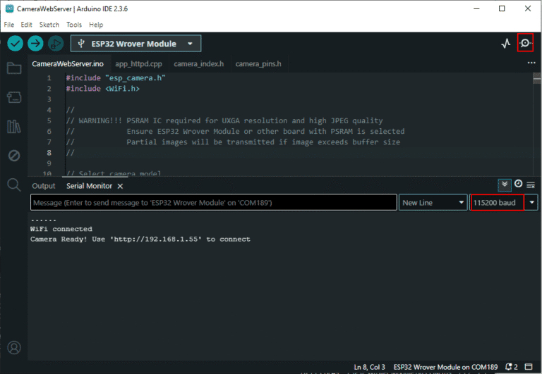Clear the Serial Monitor output
Image resolution: width=542 pixels, height=374 pixels.
531,185
